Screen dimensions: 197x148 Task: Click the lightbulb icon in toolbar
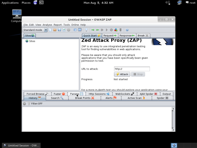(x=86, y=30)
